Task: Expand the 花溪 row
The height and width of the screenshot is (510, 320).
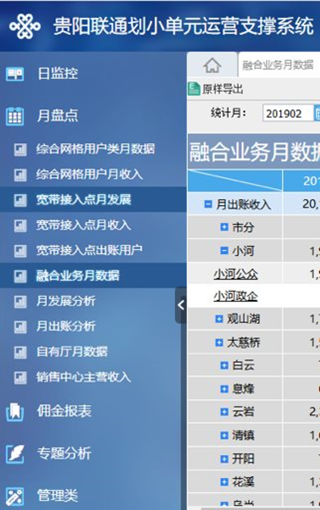Action: coord(224,482)
